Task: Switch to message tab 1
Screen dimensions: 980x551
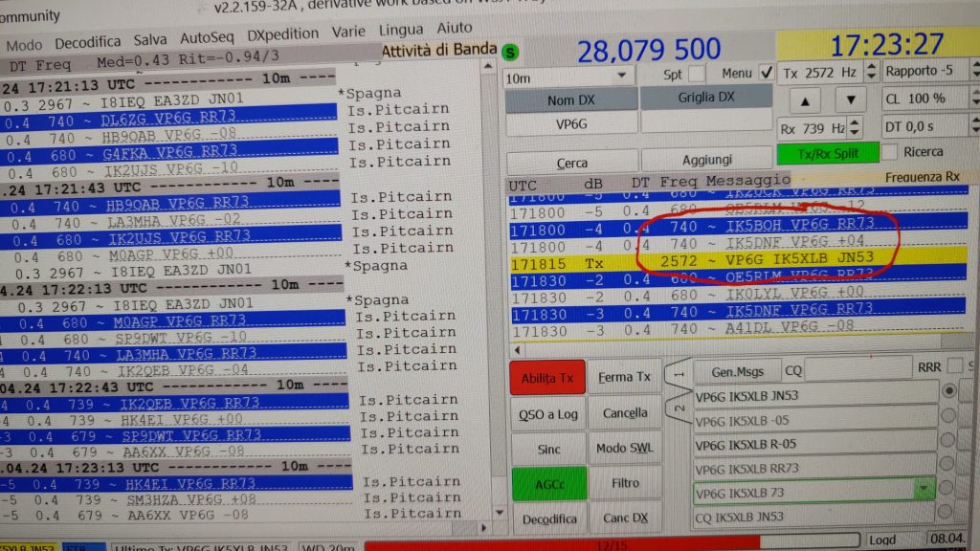Action: coord(679,374)
